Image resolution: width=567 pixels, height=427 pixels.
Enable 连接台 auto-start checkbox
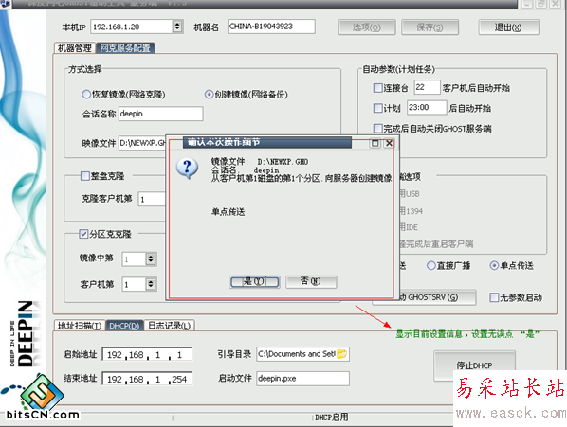(377, 88)
